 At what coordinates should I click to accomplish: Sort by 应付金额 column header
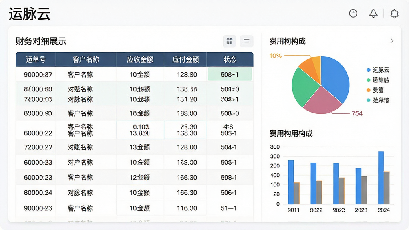point(185,59)
